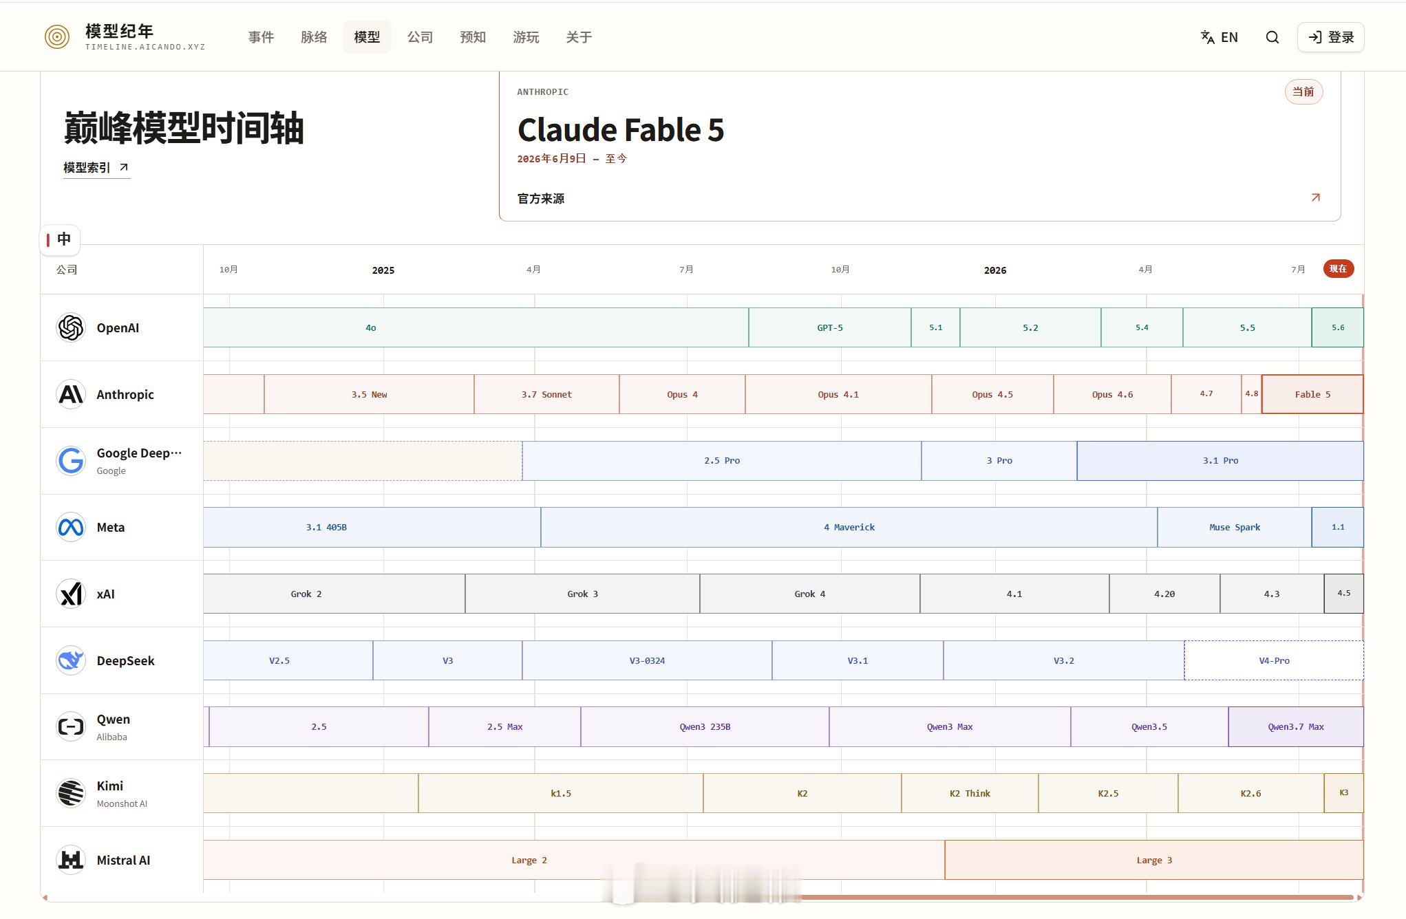This screenshot has height=919, width=1406.
Task: Click the Mistral AI logo icon
Action: point(71,860)
